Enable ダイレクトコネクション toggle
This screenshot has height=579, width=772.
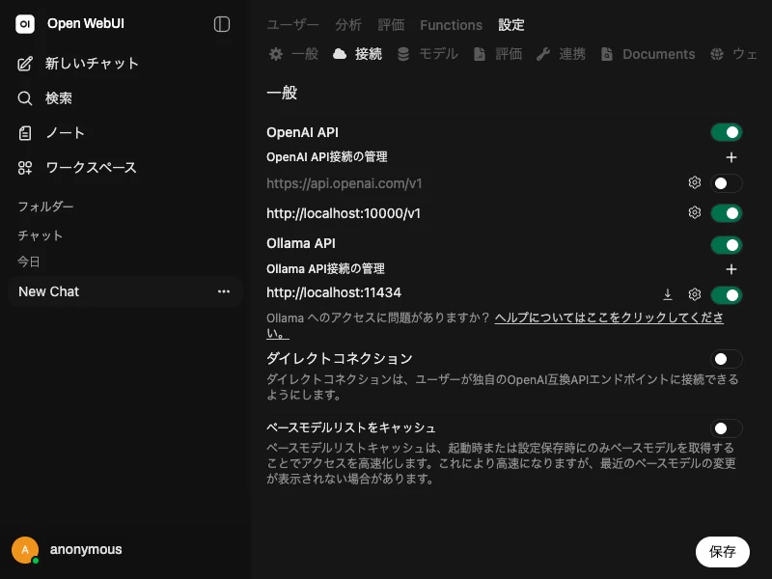[727, 359]
